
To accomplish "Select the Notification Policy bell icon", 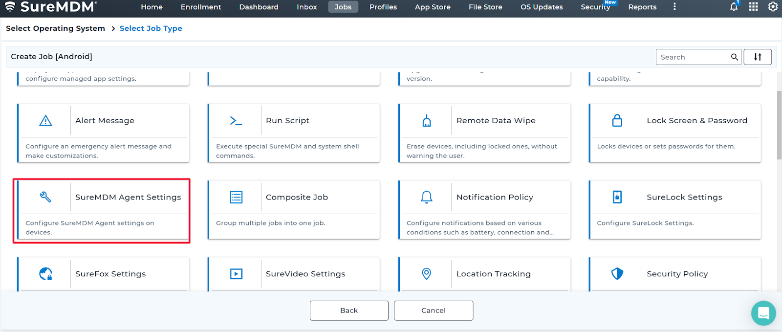I will pos(427,197).
